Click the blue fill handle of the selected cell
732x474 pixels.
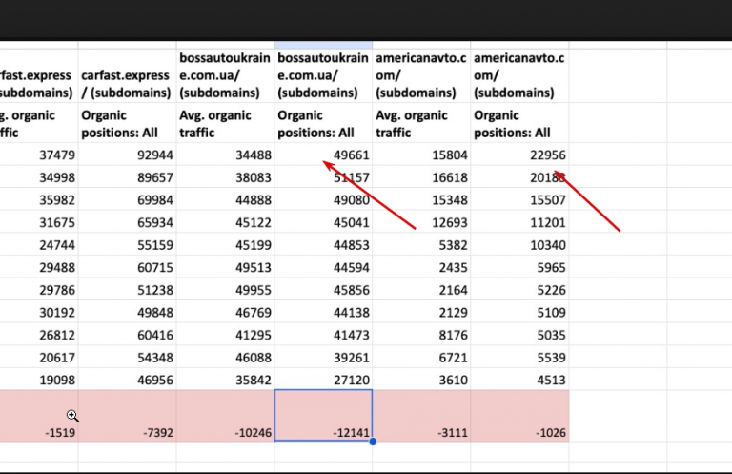(373, 442)
